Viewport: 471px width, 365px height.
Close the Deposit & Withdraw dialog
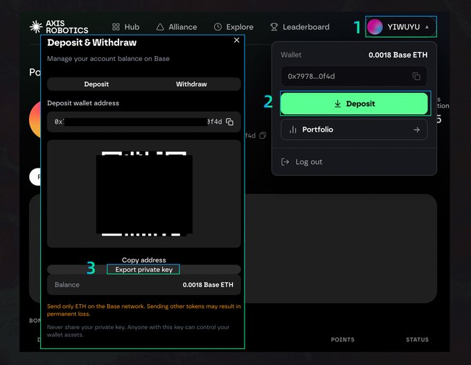[237, 40]
